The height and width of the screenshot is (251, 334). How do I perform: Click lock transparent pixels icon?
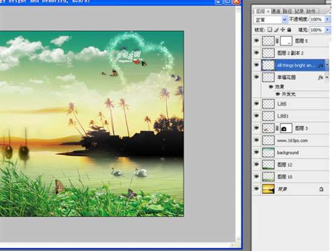270,30
